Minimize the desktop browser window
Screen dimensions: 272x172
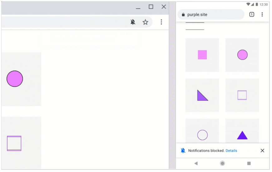click(138, 8)
